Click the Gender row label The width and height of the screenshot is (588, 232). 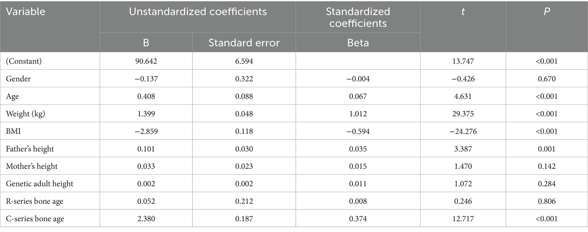[18, 79]
